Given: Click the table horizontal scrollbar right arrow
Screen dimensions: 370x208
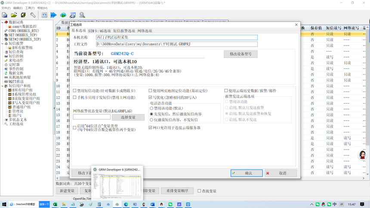Looking at the screenshot, I should [x=364, y=178].
